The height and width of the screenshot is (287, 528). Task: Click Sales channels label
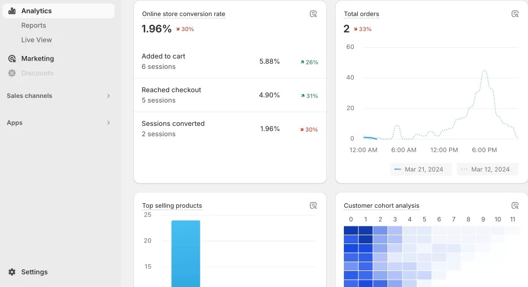tap(29, 95)
